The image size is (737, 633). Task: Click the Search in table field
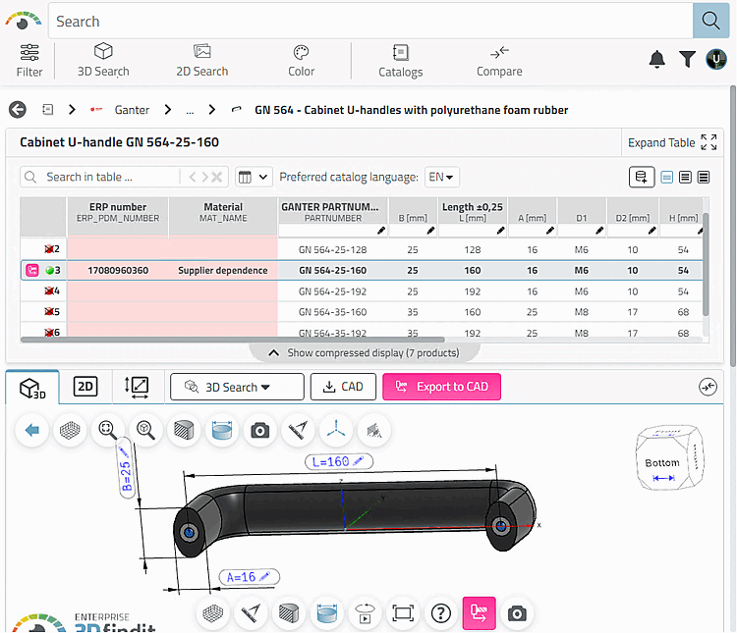(x=98, y=178)
